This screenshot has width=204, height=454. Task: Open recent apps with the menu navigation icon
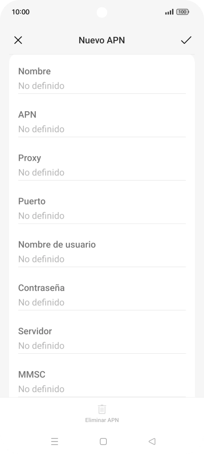point(54,441)
